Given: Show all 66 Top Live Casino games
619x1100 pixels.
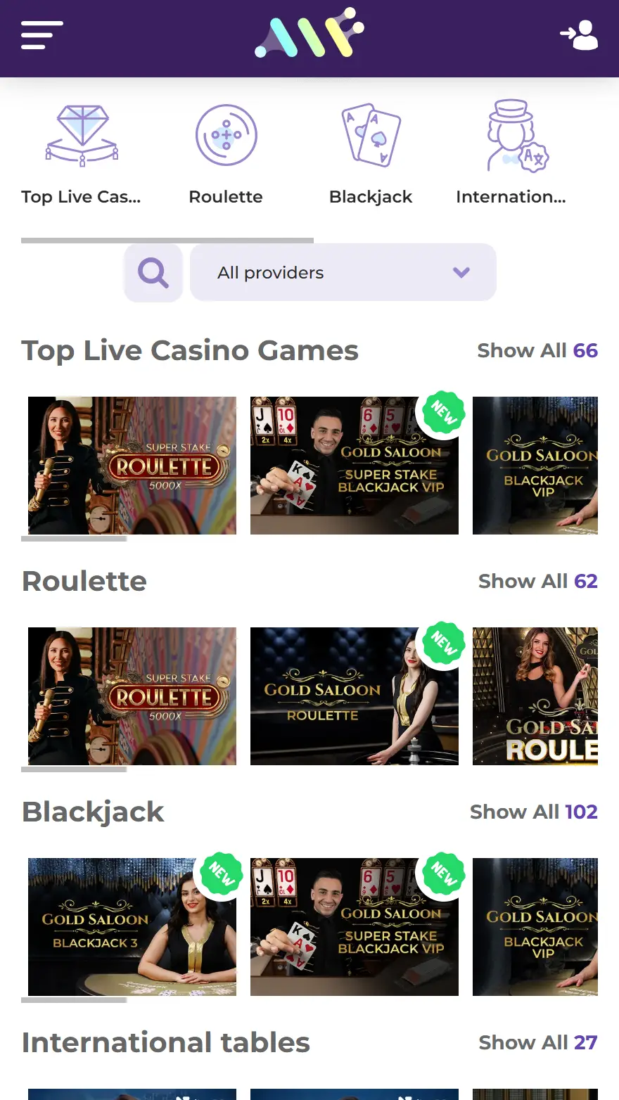Looking at the screenshot, I should [x=537, y=350].
